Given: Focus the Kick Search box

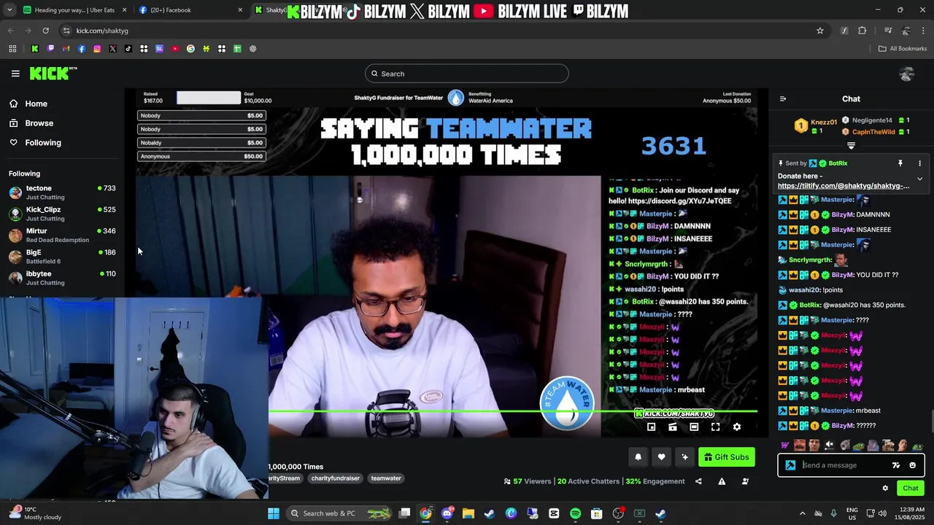Looking at the screenshot, I should tap(467, 74).
